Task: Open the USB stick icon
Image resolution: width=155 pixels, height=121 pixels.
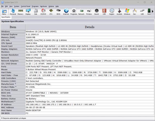Action: [142, 12]
